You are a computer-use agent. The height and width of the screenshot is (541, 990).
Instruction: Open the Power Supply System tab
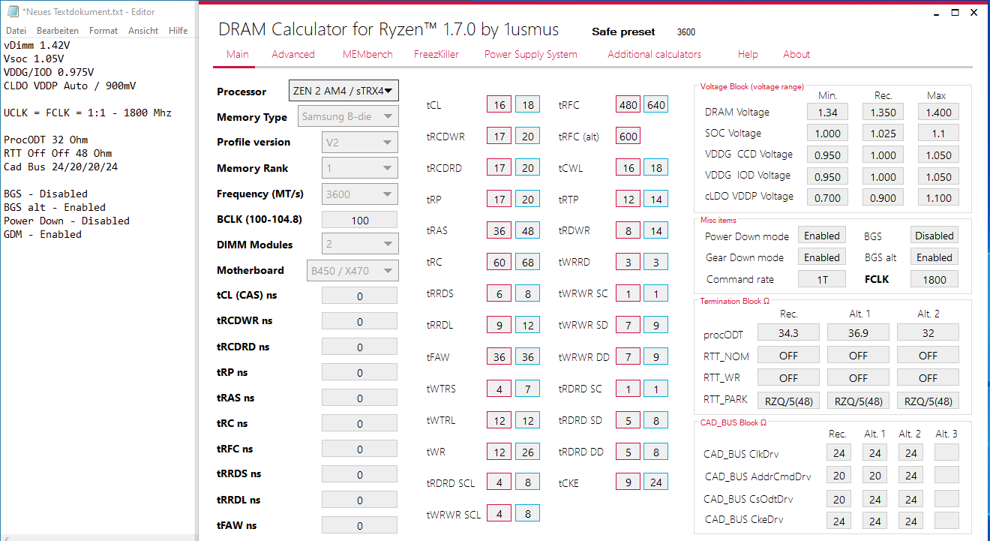point(531,54)
